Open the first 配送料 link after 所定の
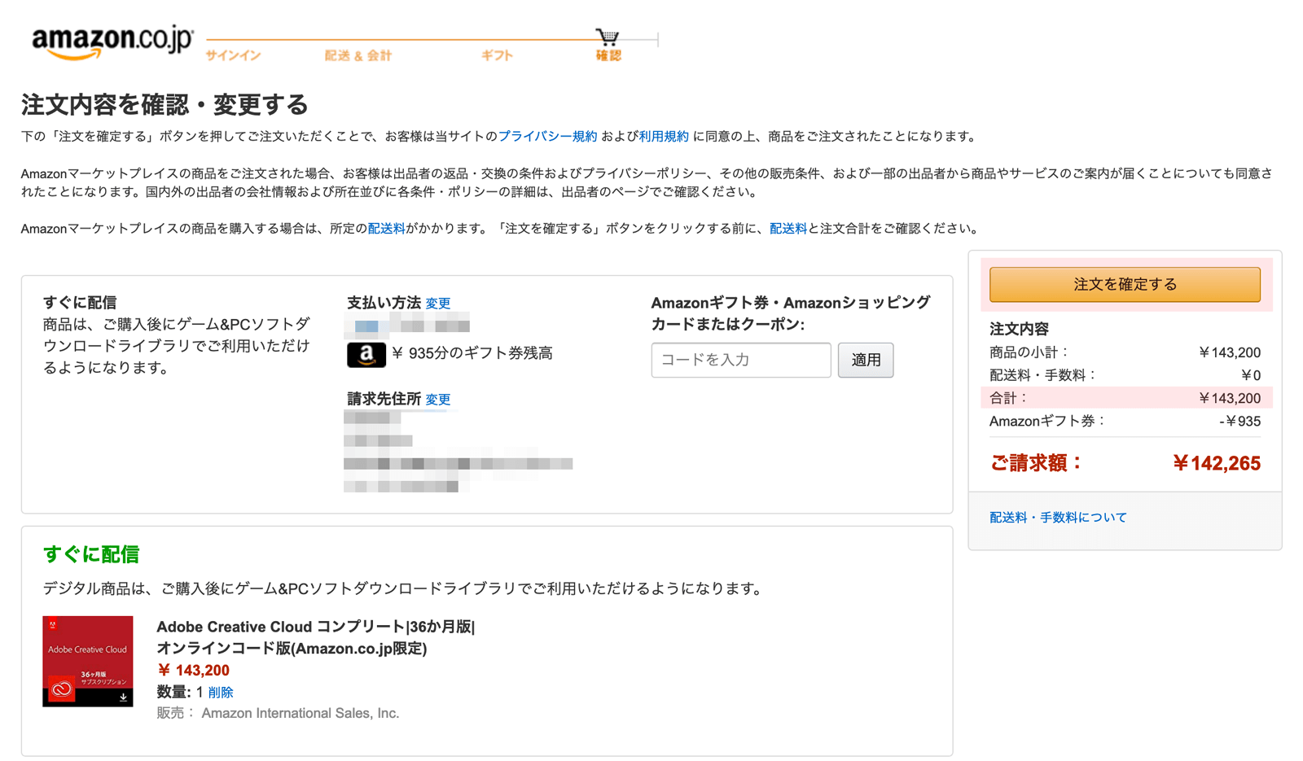The width and height of the screenshot is (1303, 761). click(386, 229)
